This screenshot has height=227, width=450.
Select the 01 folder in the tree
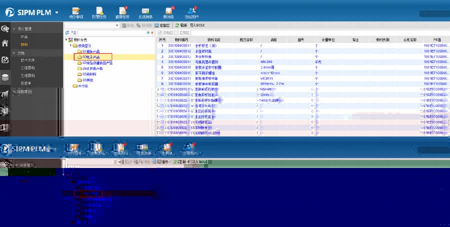(x=88, y=51)
